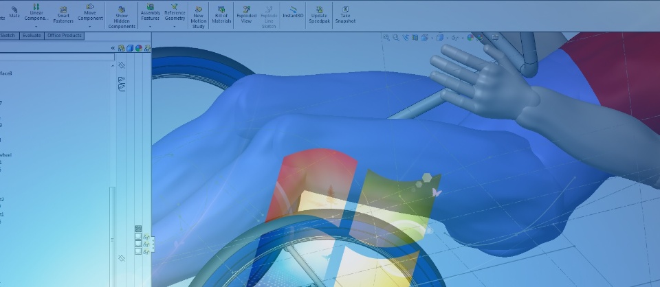
Task: Click Show Hidden Components
Action: tap(122, 17)
